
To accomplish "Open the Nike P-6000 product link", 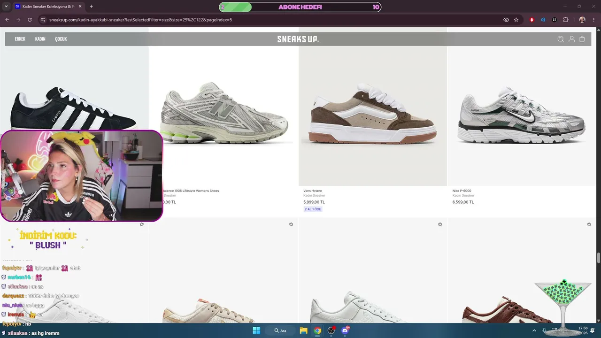I will pos(462,191).
